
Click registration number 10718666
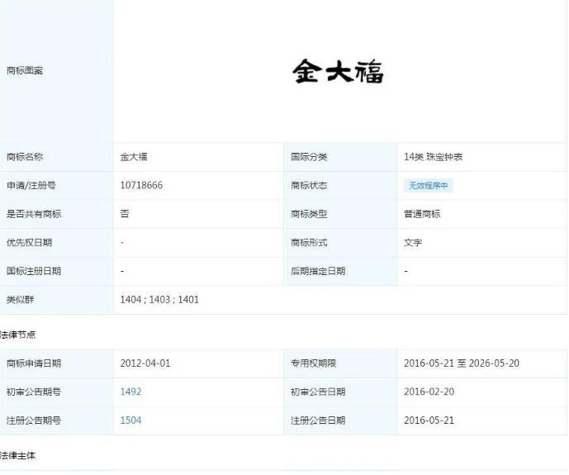tap(141, 186)
